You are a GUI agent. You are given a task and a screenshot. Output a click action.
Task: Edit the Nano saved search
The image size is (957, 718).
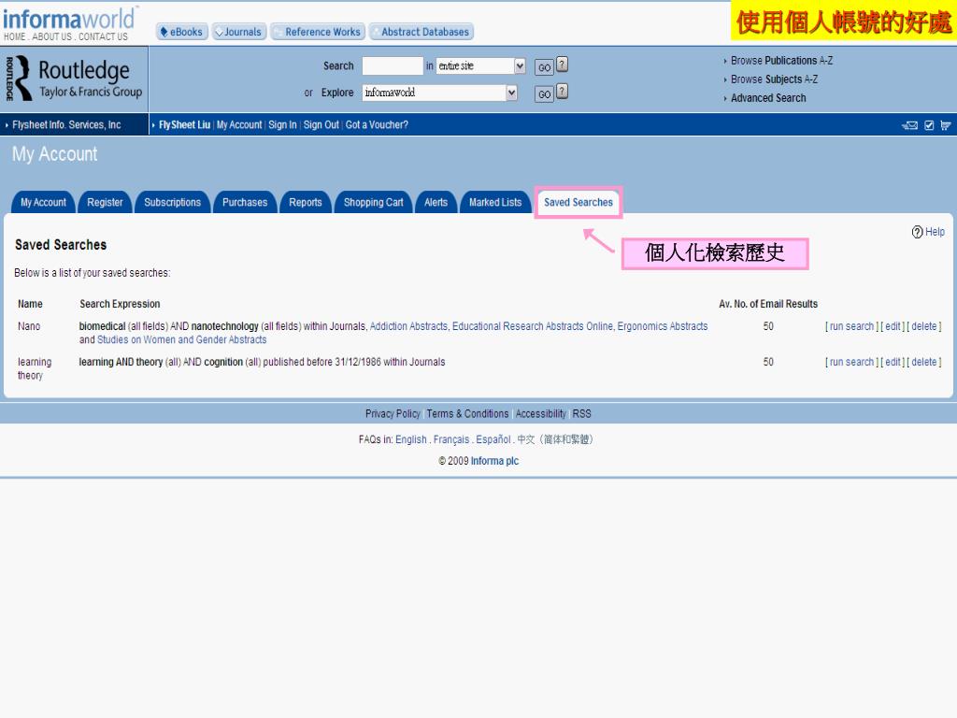click(893, 326)
